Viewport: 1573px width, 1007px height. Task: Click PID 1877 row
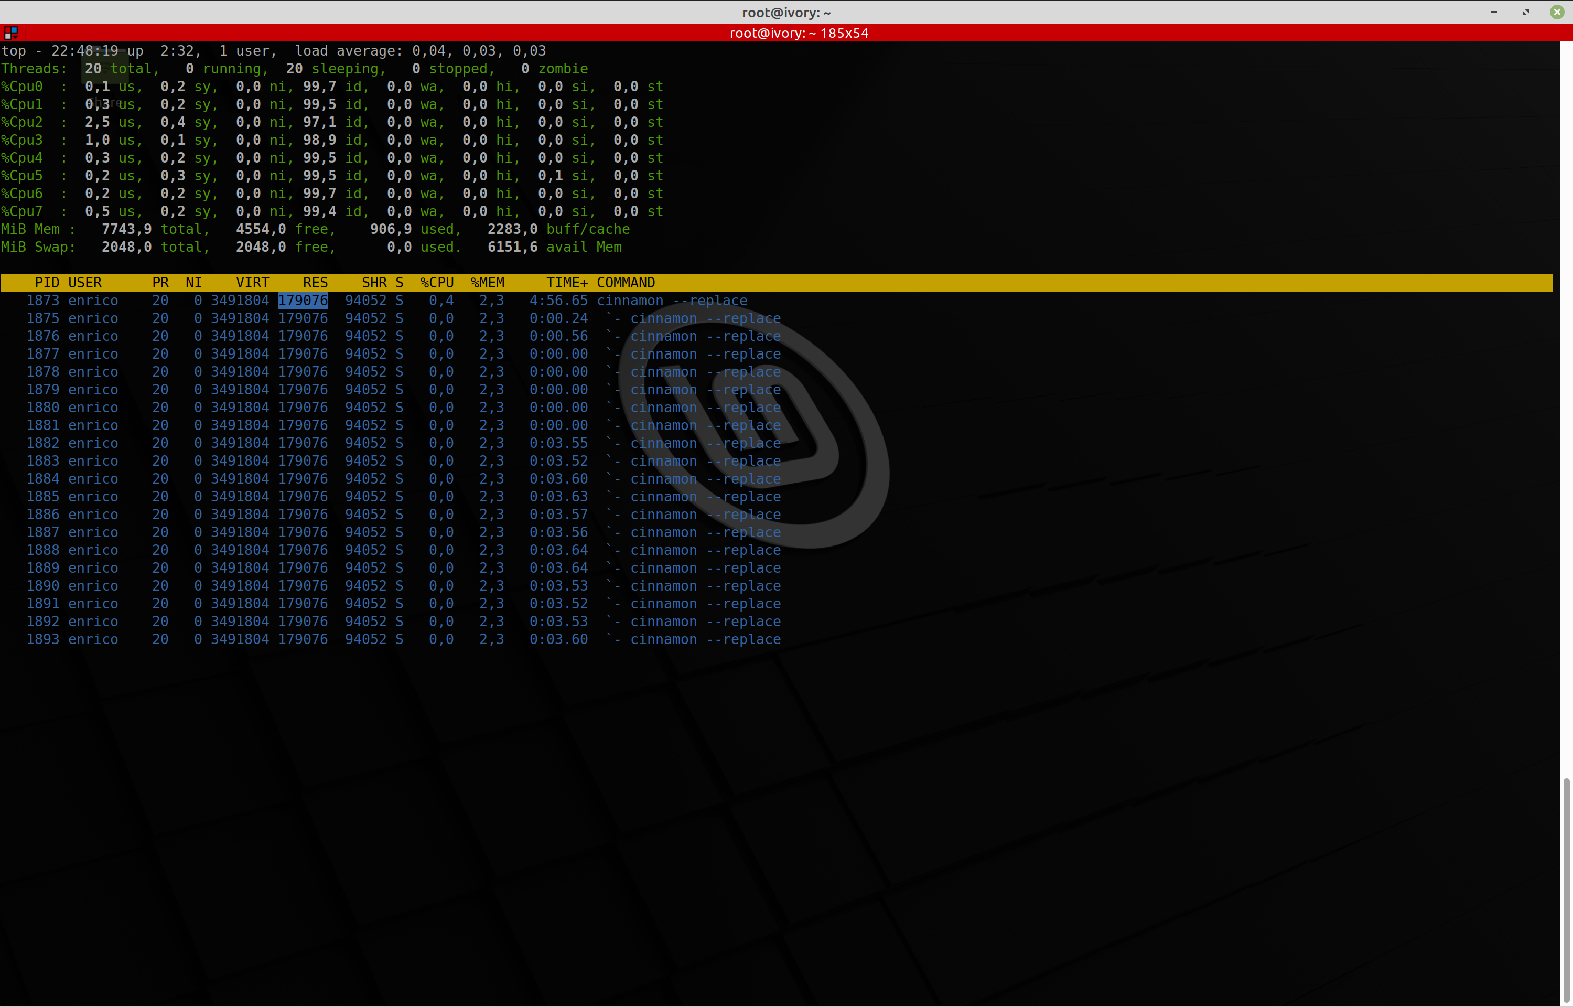(x=403, y=353)
